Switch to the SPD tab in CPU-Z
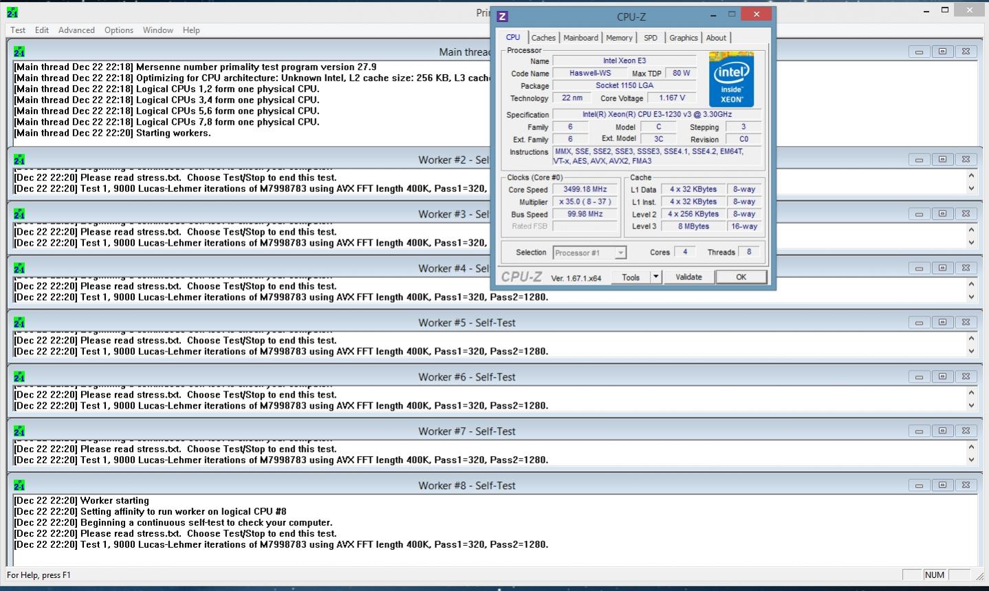Screen dimensions: 989x591 click(x=651, y=38)
